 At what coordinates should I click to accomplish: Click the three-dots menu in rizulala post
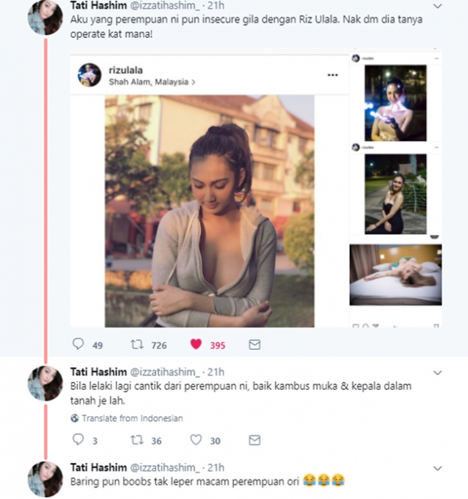[333, 75]
